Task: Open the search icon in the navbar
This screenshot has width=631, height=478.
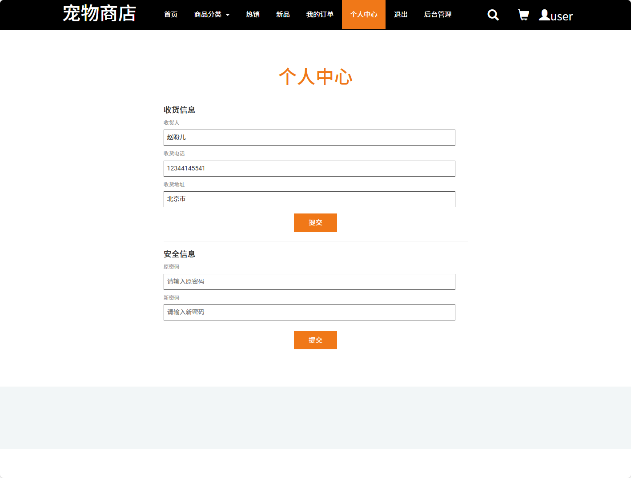Action: (x=493, y=15)
